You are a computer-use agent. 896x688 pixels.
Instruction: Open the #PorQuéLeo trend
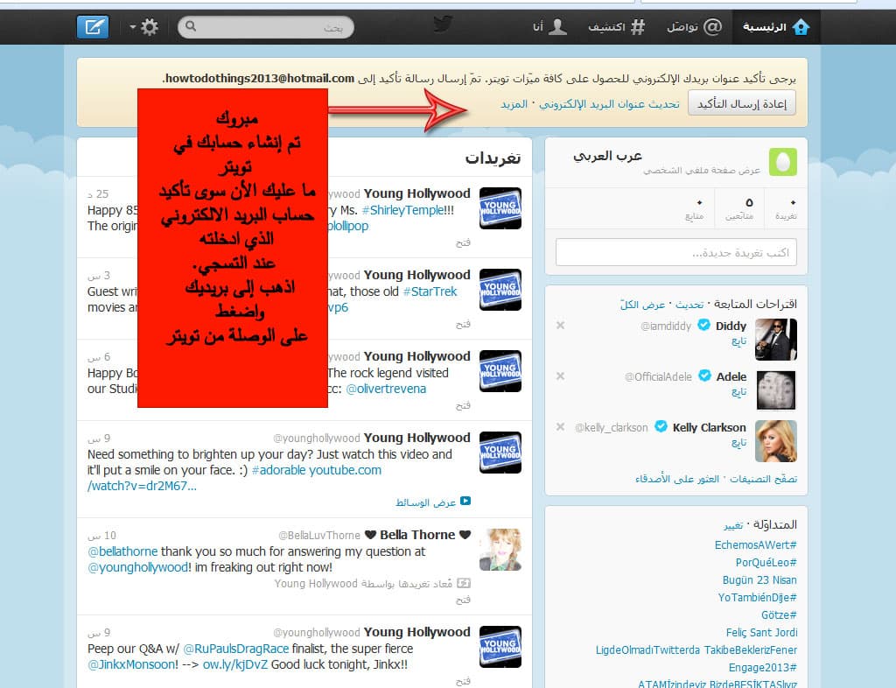coord(766,563)
